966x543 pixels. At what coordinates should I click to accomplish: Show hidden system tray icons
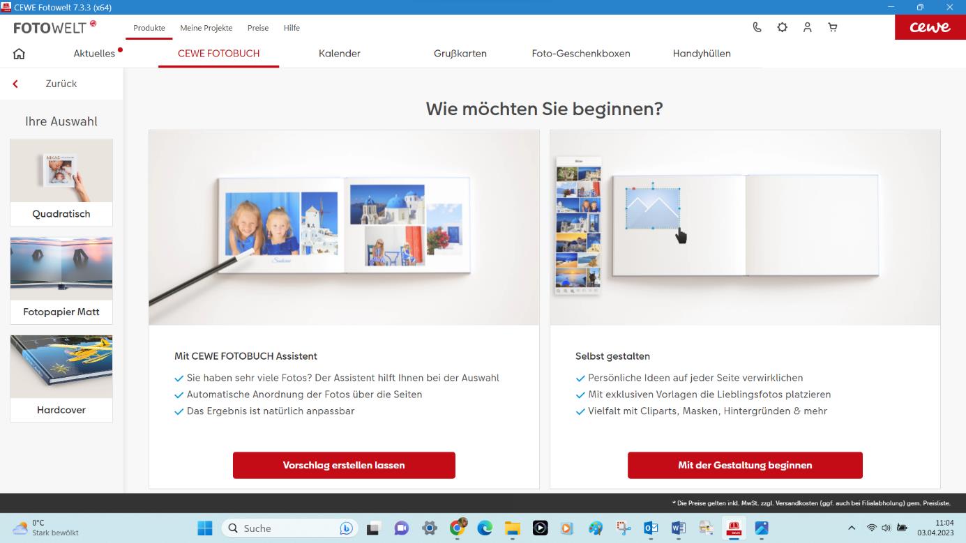pos(851,528)
